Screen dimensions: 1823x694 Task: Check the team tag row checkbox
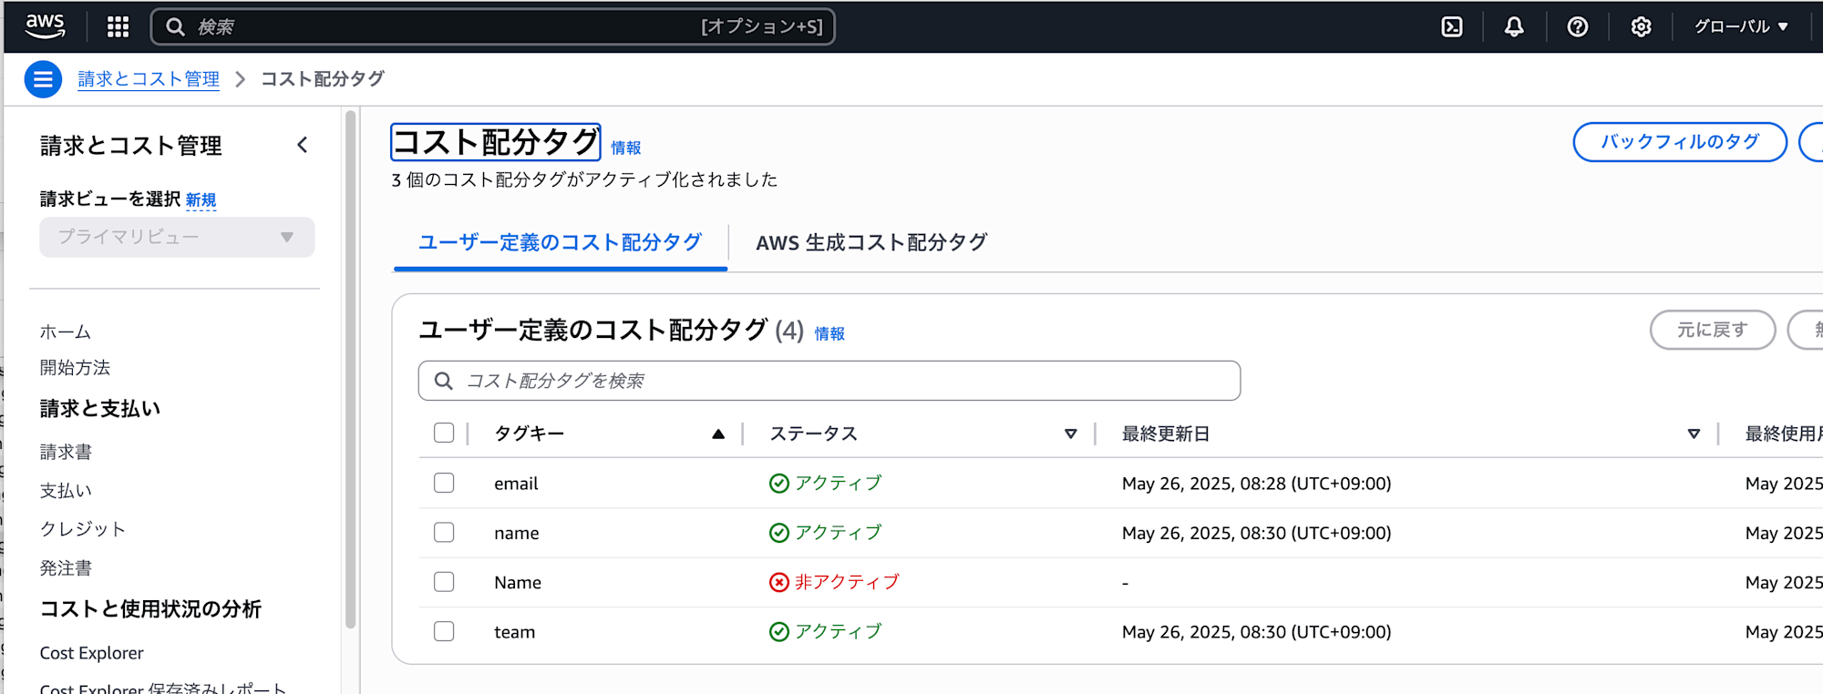pos(444,630)
